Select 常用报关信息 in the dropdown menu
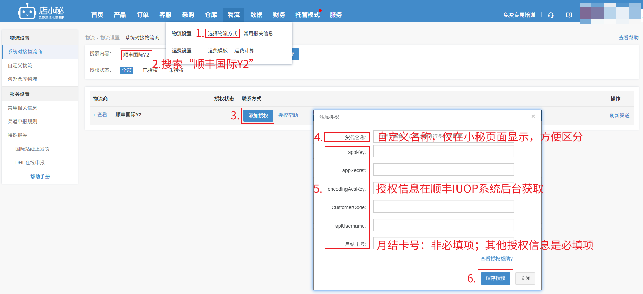This screenshot has width=643, height=294. point(258,33)
